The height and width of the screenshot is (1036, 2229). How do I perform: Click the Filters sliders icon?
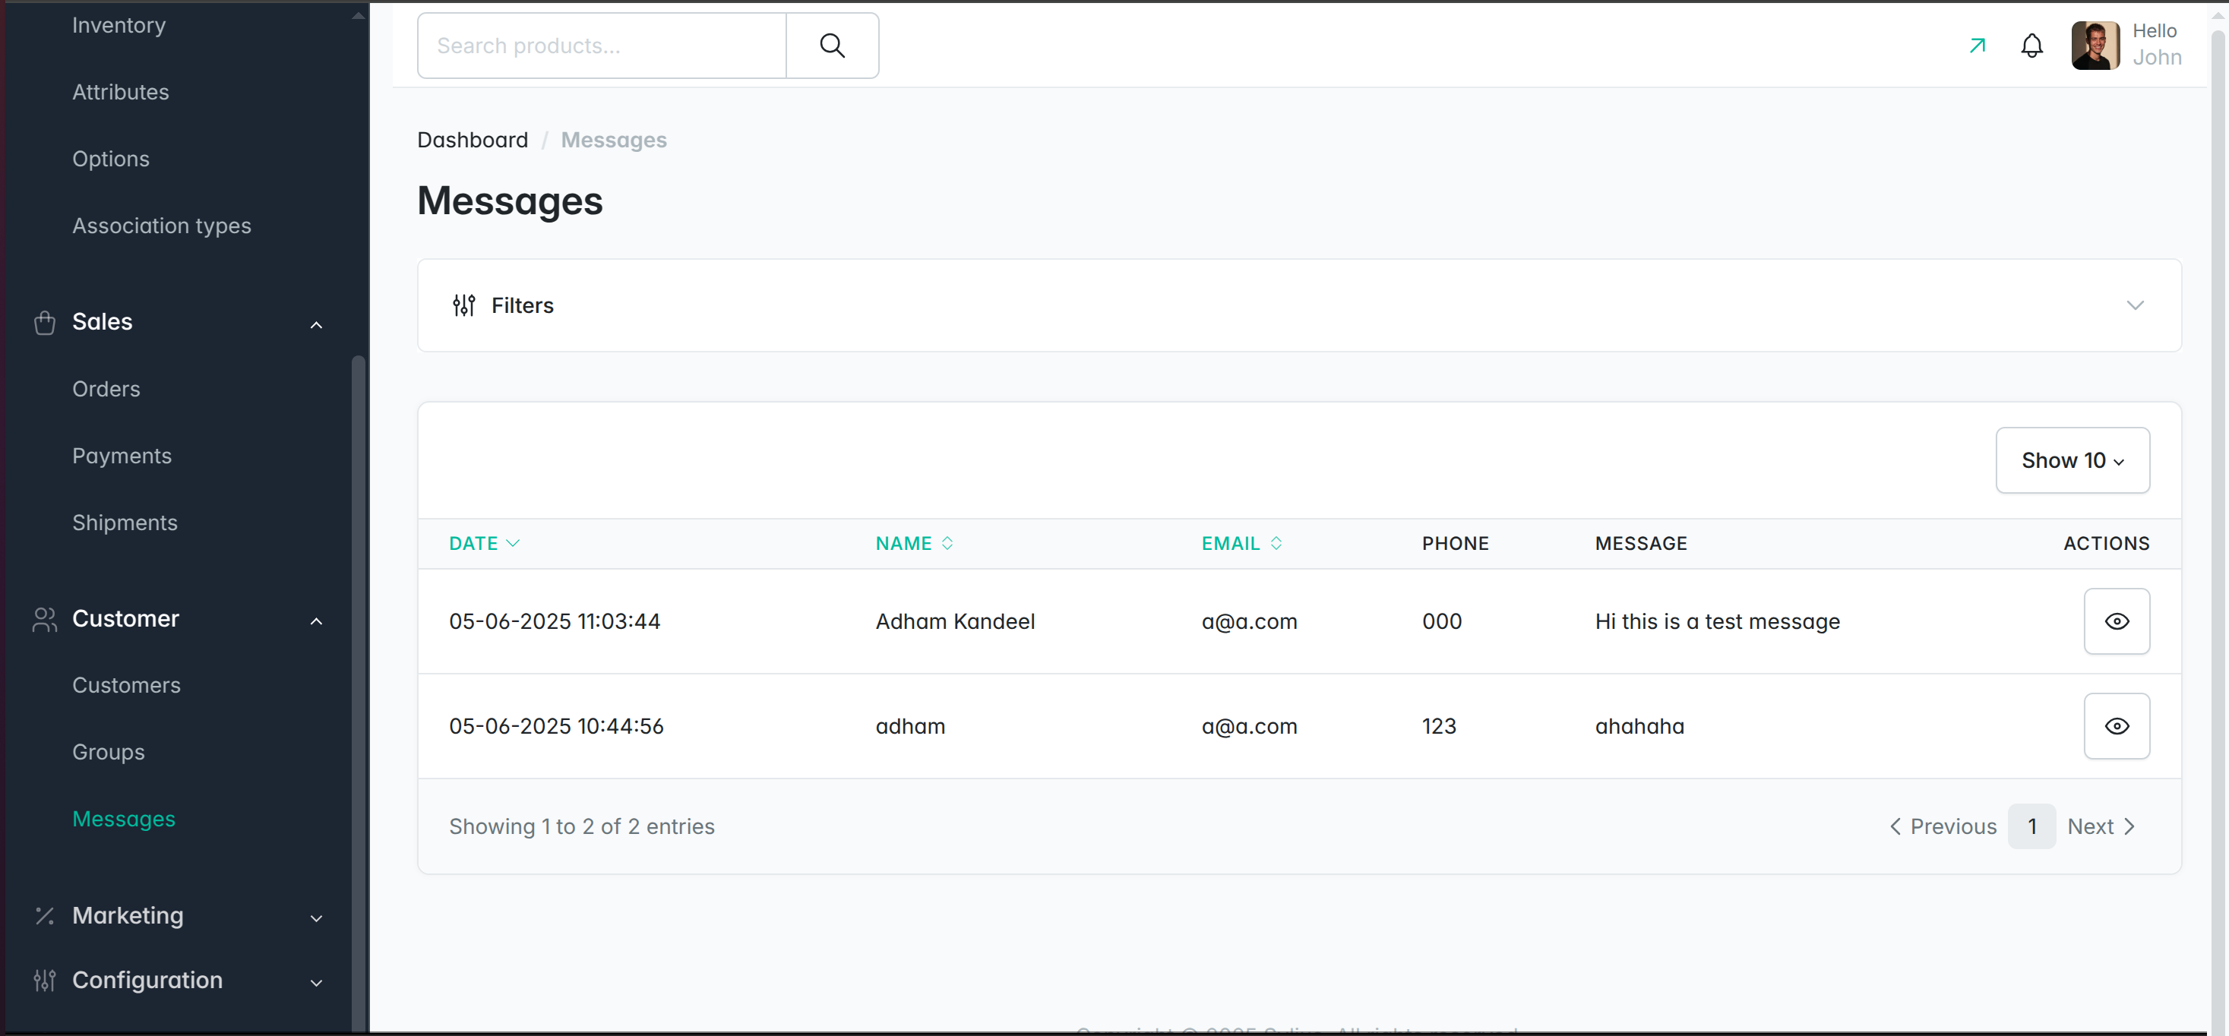coord(463,305)
